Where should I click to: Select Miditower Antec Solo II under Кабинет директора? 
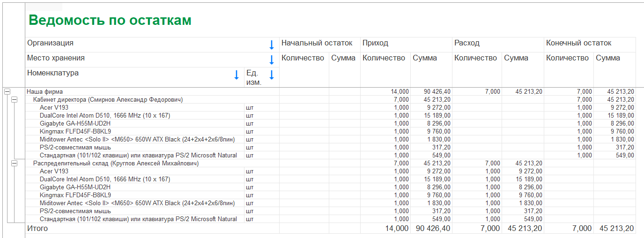pyautogui.click(x=137, y=140)
